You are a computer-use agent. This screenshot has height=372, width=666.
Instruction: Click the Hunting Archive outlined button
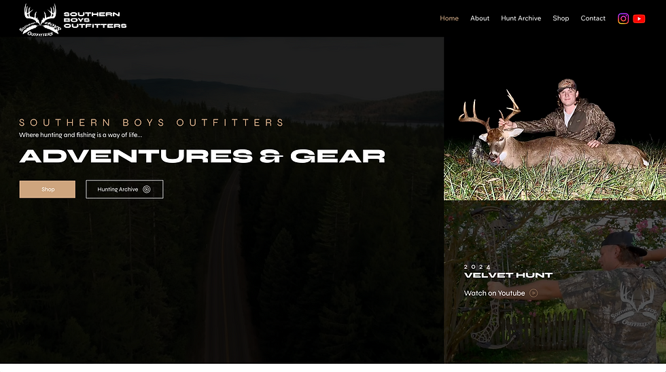click(x=124, y=189)
